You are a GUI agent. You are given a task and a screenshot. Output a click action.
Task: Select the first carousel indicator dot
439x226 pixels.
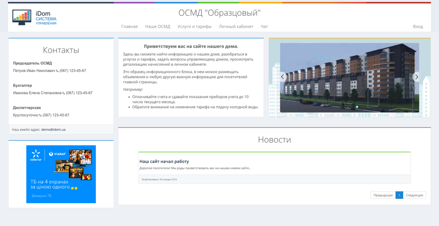pos(342,107)
